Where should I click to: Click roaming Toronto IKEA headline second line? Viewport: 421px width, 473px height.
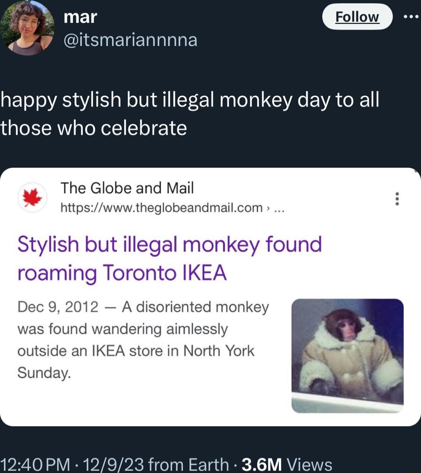122,273
